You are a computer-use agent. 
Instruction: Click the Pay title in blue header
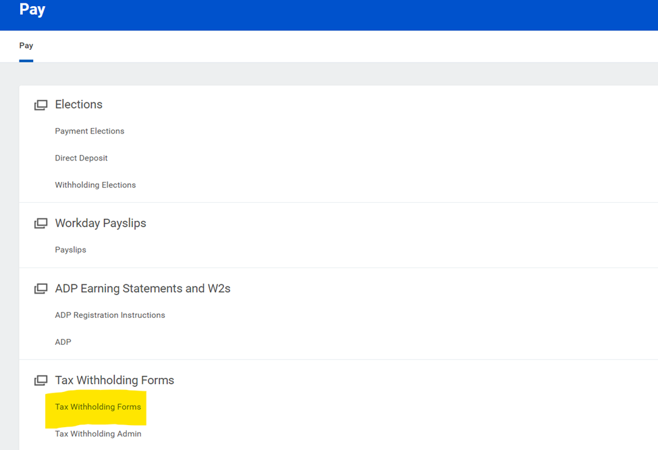pyautogui.click(x=32, y=10)
